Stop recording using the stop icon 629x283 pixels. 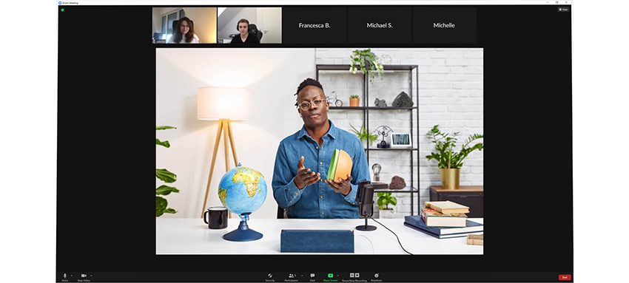point(357,276)
